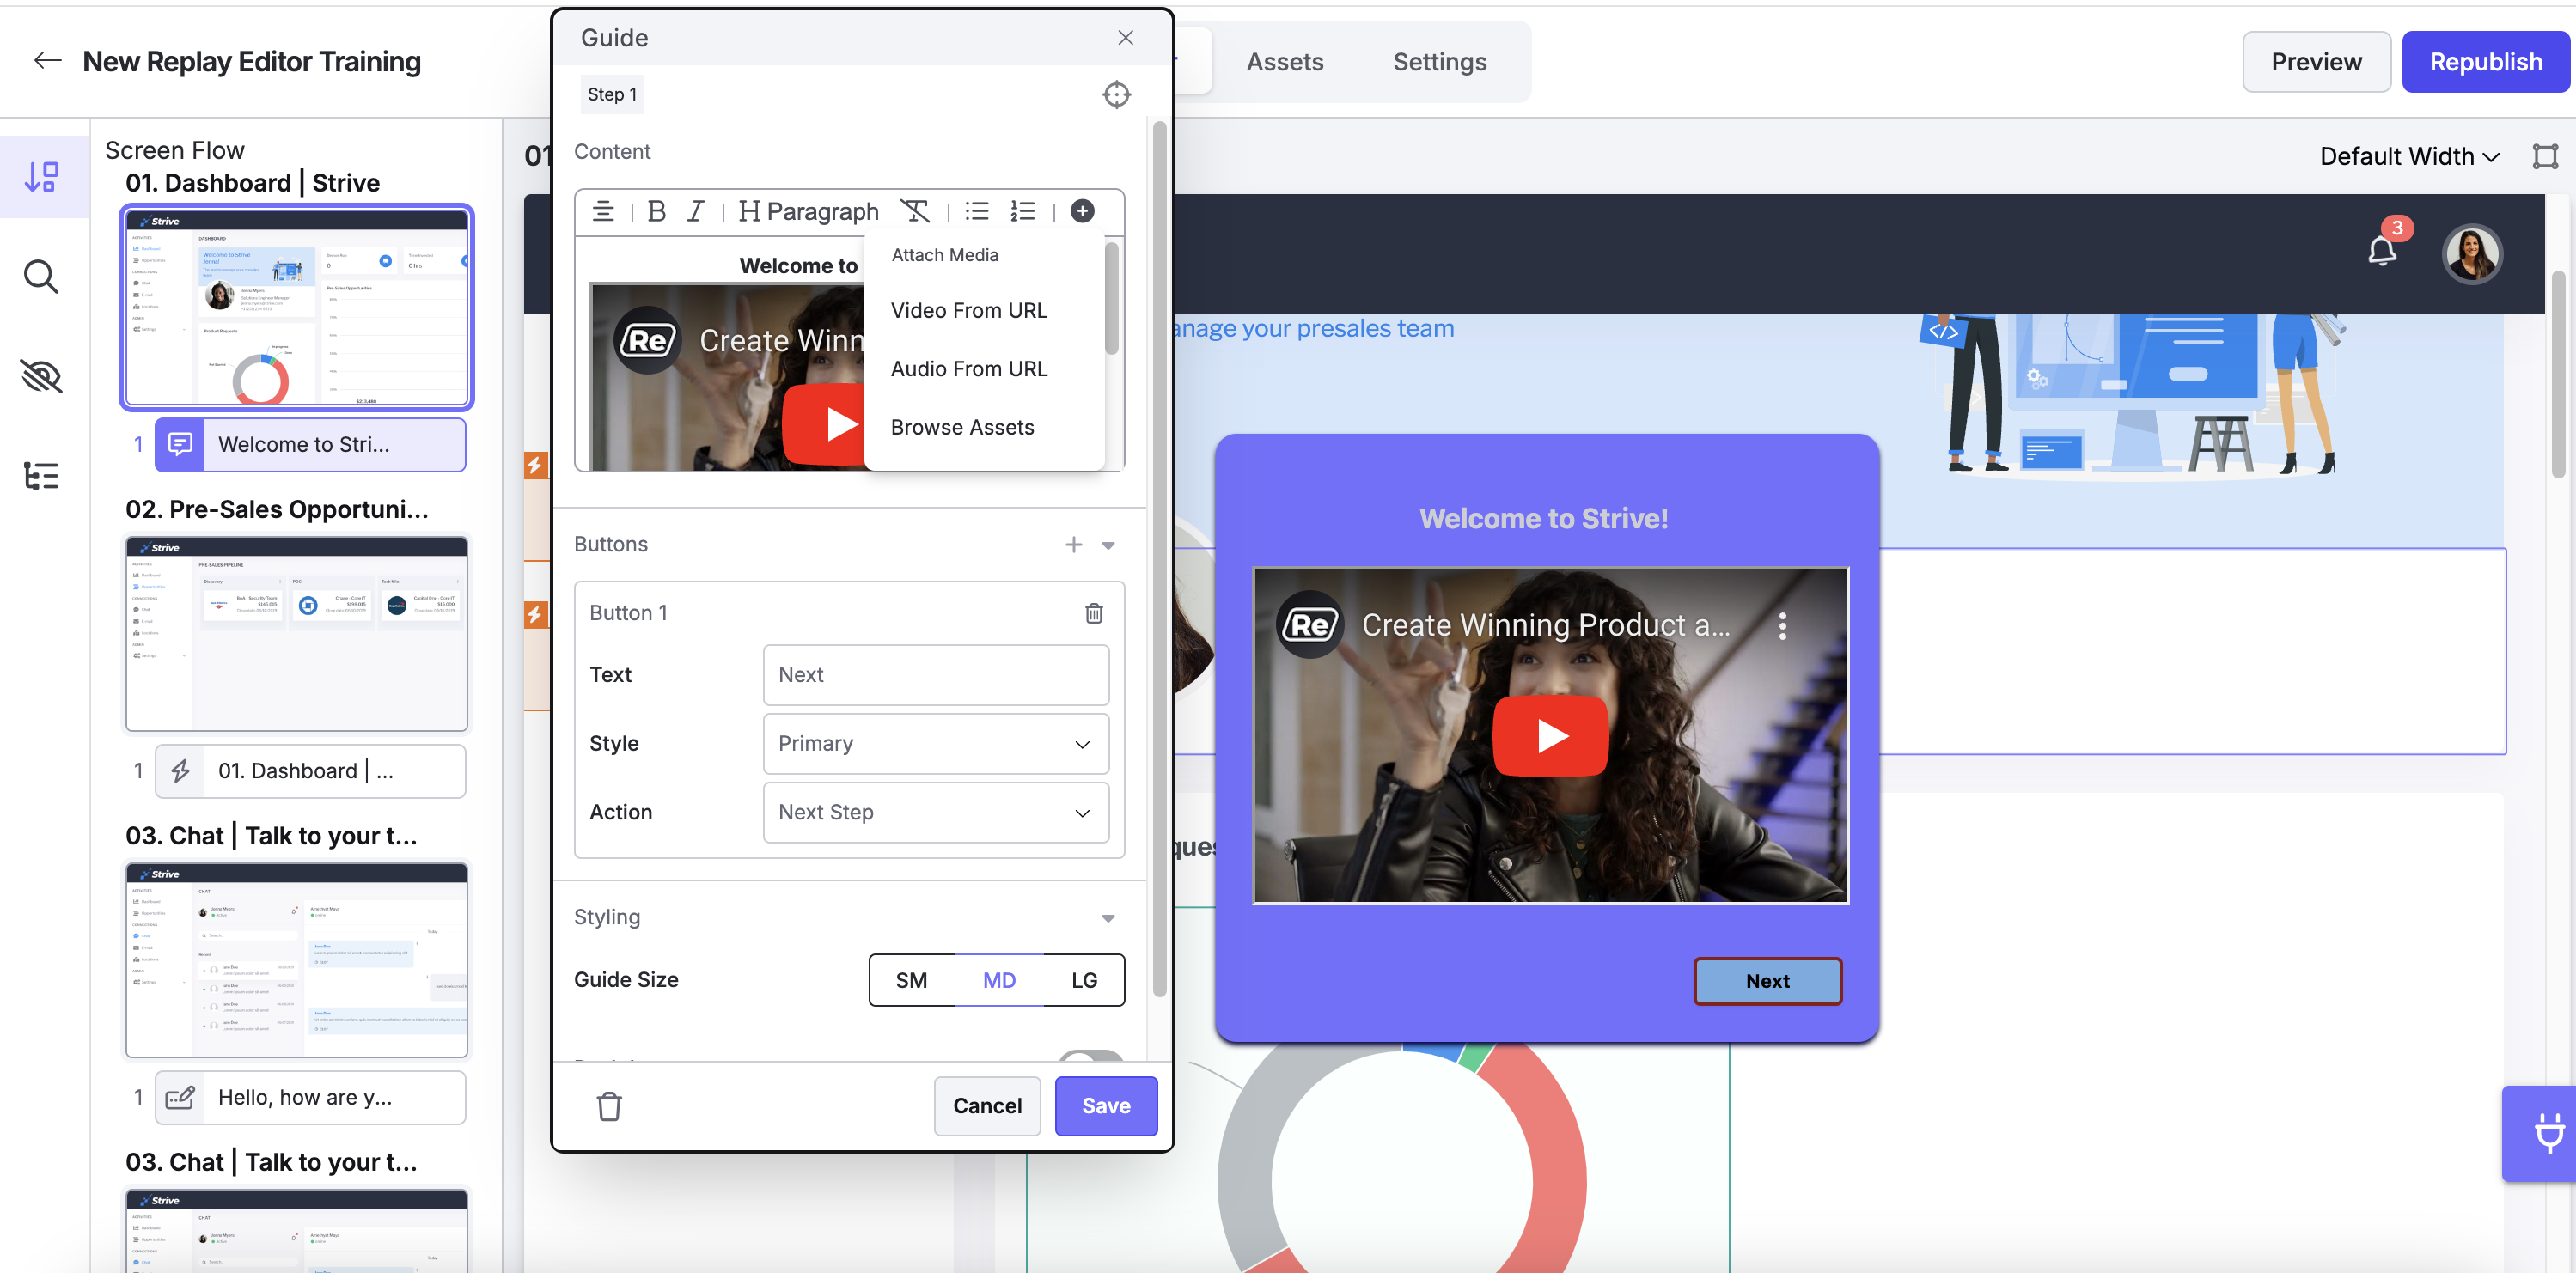The image size is (2576, 1273).
Task: Collapse the Buttons section
Action: click(x=1108, y=545)
